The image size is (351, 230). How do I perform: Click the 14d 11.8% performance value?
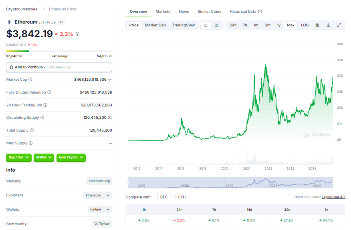[x=249, y=220]
